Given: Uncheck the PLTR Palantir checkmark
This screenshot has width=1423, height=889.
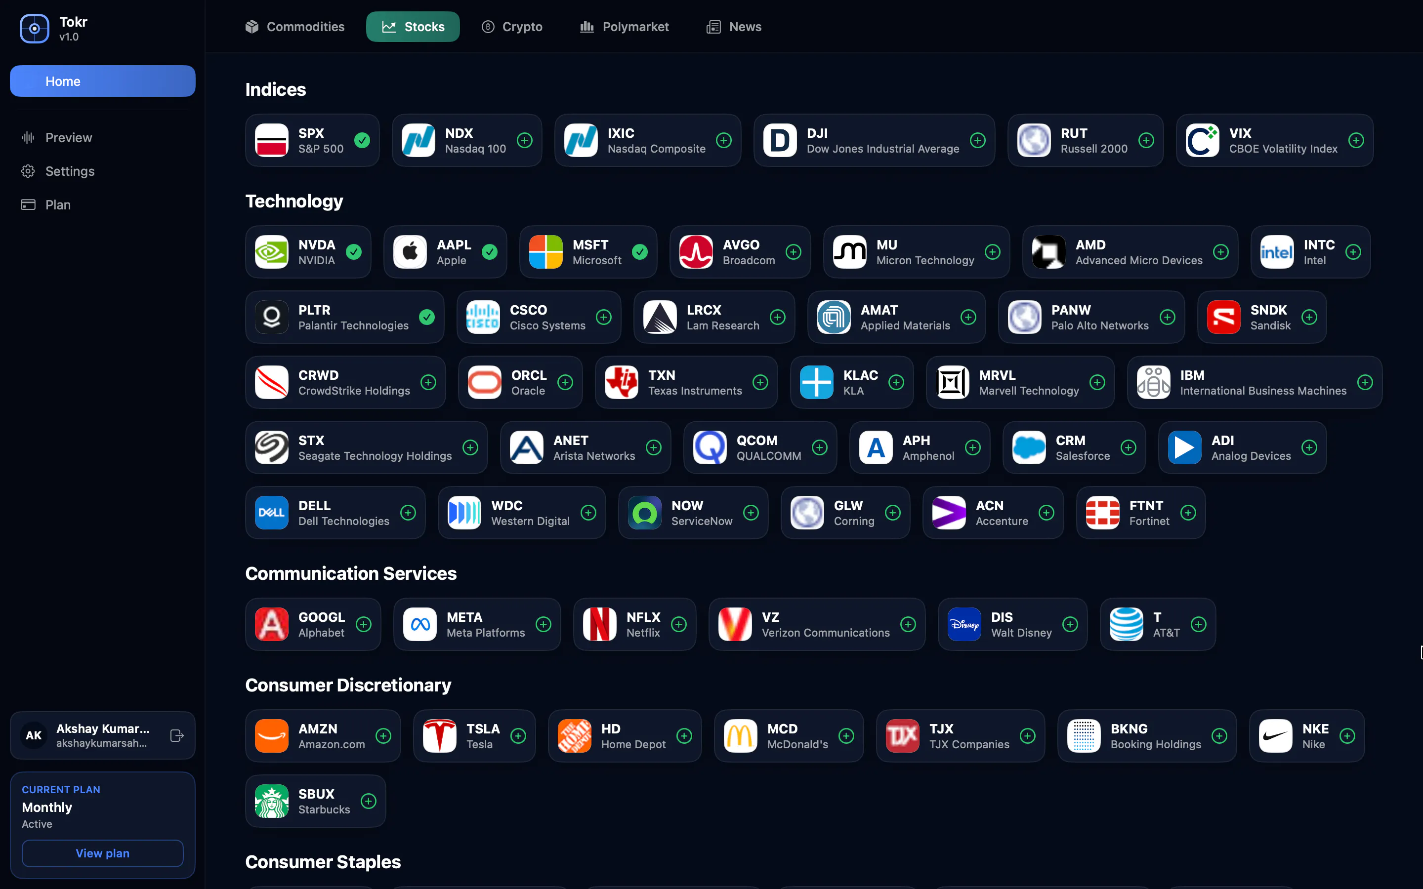Looking at the screenshot, I should (x=427, y=318).
